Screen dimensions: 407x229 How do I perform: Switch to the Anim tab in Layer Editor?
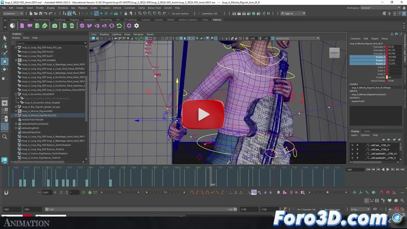(x=367, y=131)
